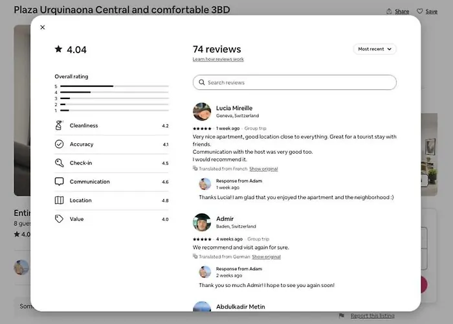This screenshot has width=453, height=324.
Task: Open the Most recent sort dropdown
Action: [x=375, y=49]
